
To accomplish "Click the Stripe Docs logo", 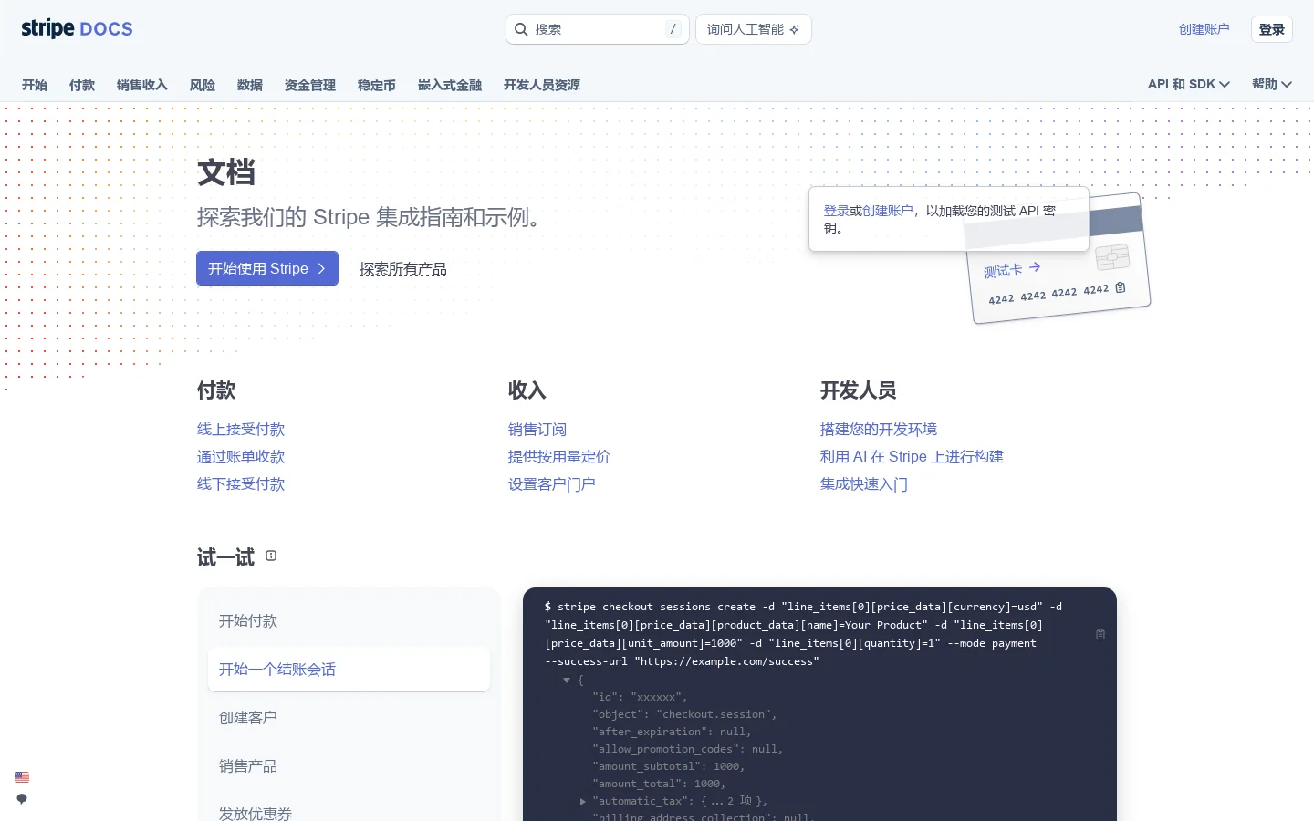I will [77, 29].
